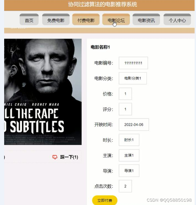Select the 评分 rating value box
The width and height of the screenshot is (196, 205).
coord(125,109)
